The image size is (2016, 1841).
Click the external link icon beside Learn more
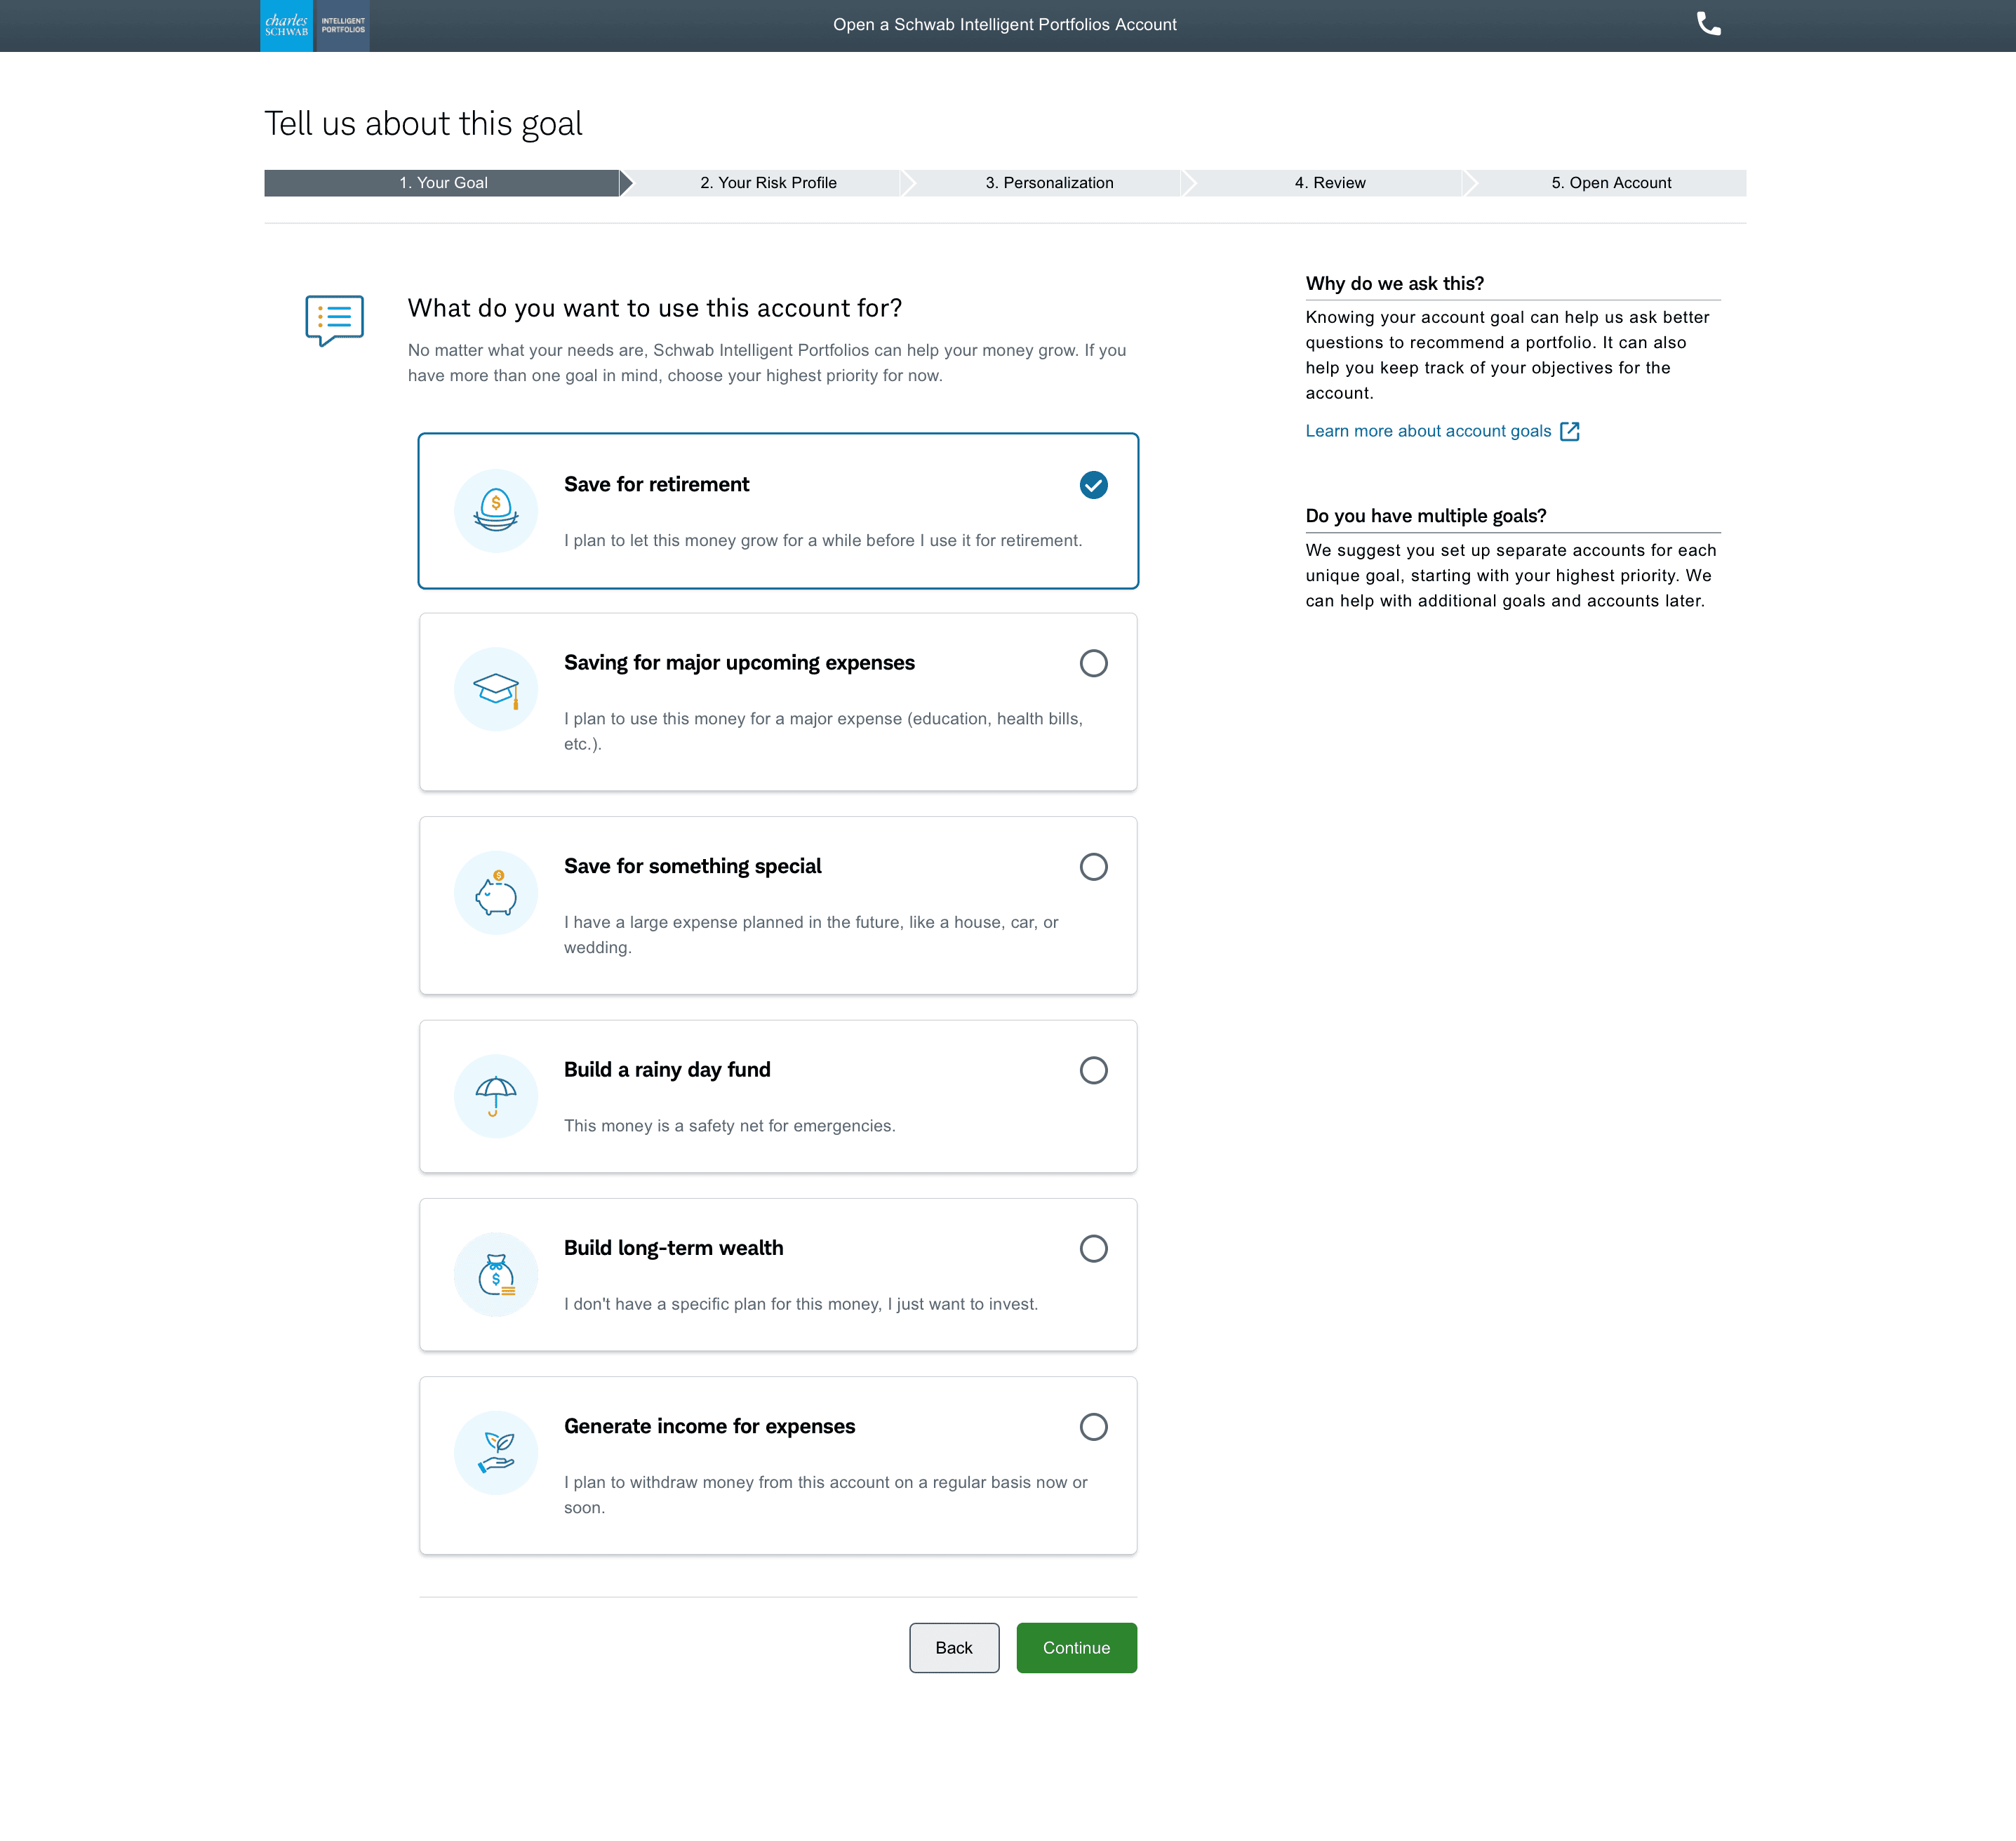(x=1570, y=431)
